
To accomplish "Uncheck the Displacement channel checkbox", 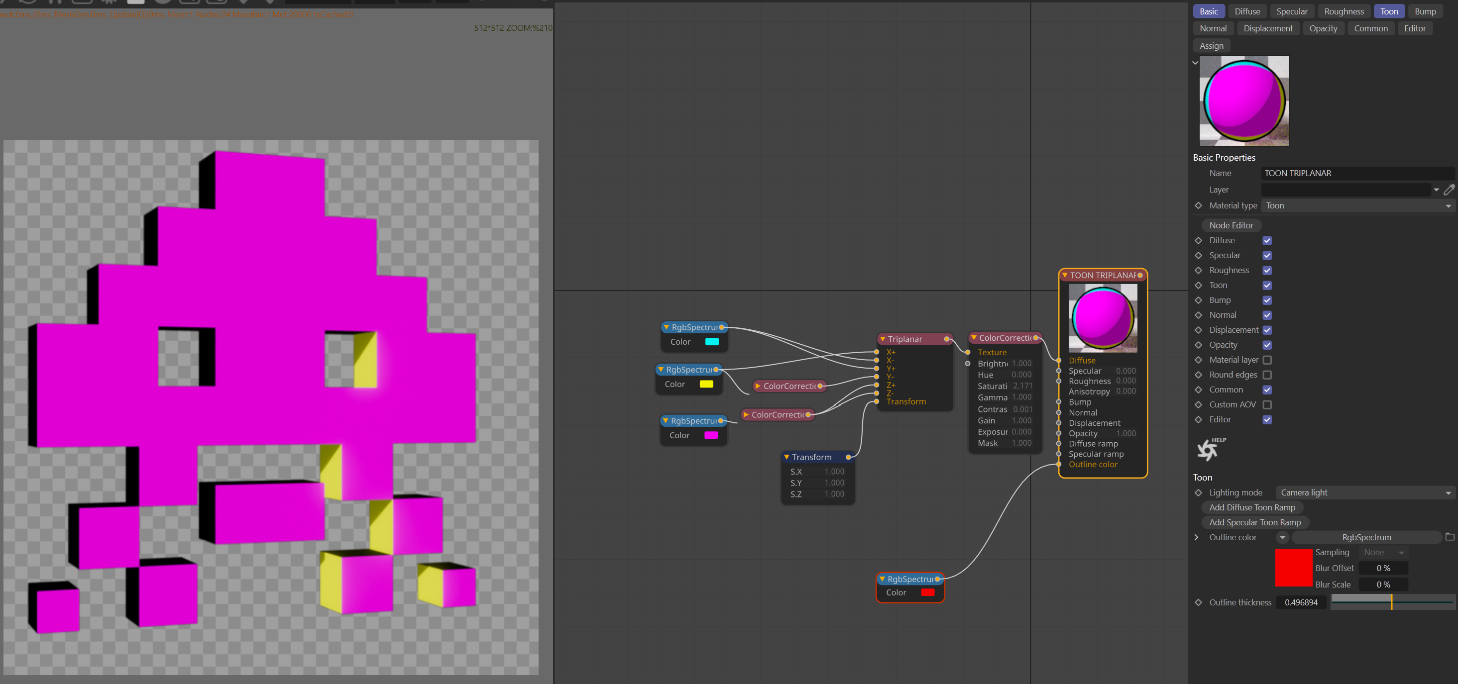I will pyautogui.click(x=1267, y=330).
